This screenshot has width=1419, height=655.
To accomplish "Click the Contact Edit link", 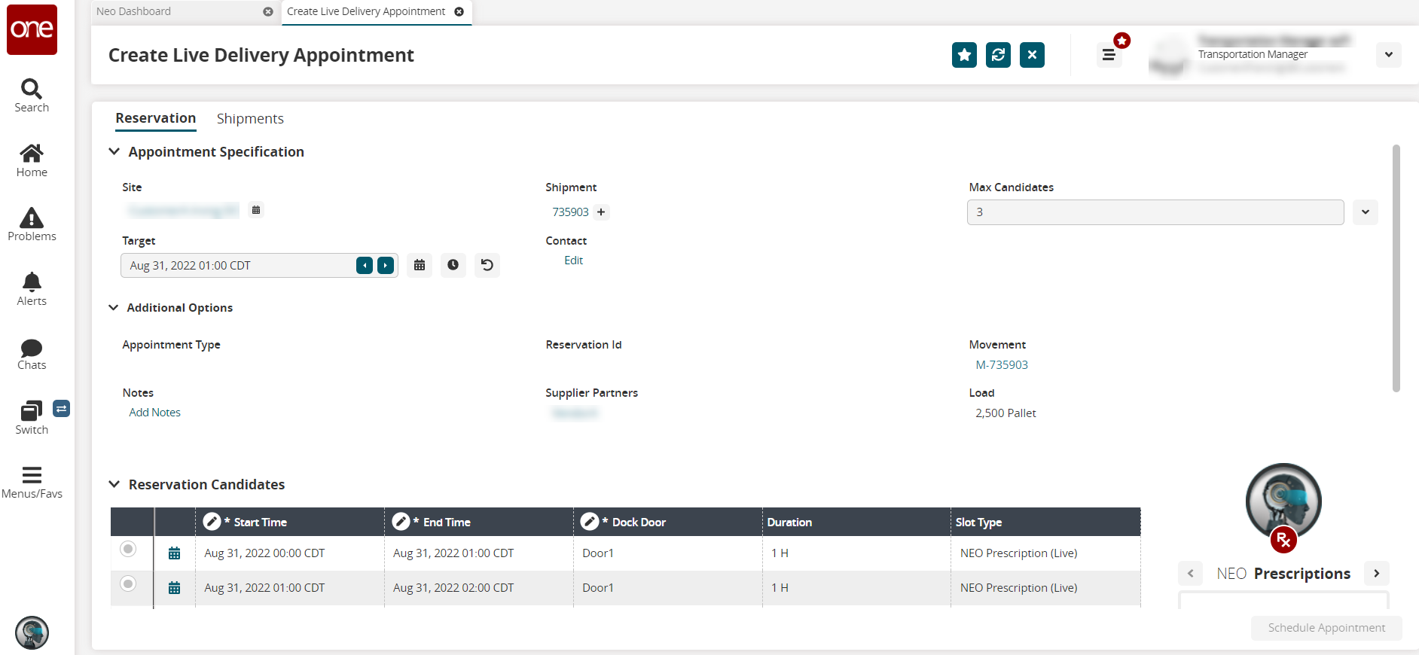I will tap(574, 260).
